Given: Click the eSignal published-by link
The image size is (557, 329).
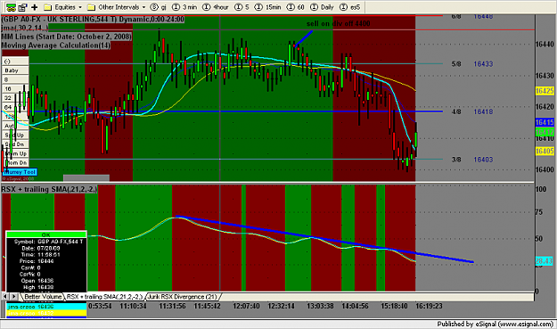Looking at the screenshot, I should pos(496,324).
